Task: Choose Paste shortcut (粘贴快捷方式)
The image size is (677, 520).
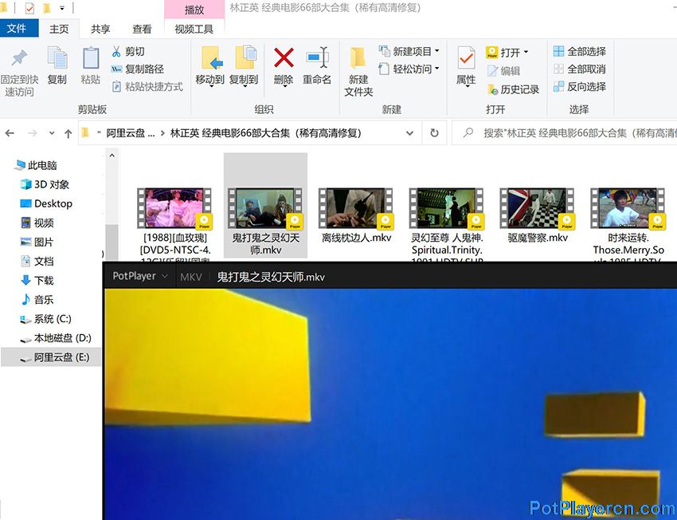Action: pyautogui.click(x=147, y=86)
